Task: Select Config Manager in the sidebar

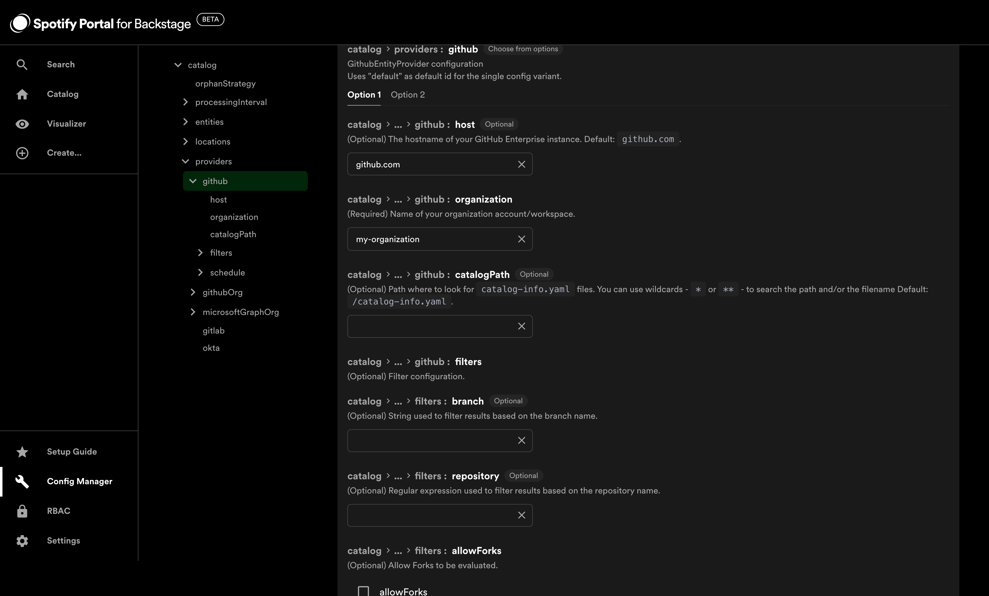Action: point(79,481)
